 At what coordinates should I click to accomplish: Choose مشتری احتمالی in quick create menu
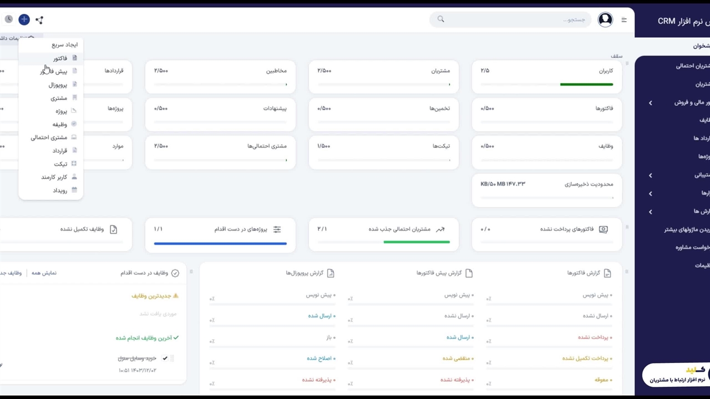(49, 137)
